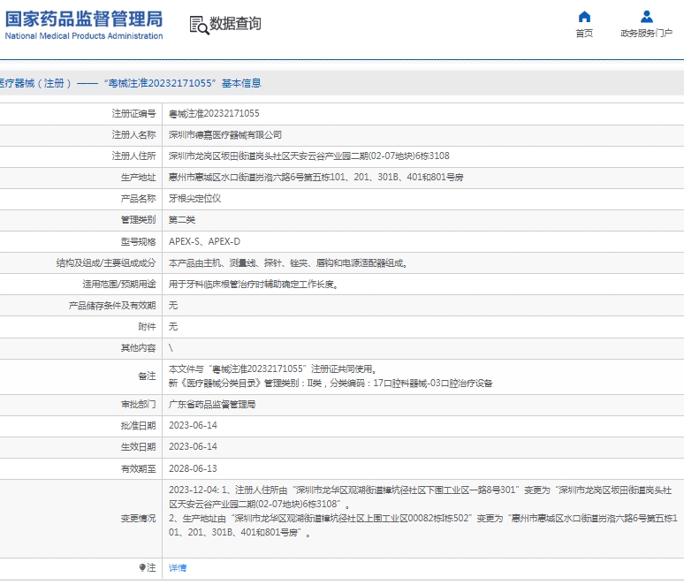Click the 审批部门 field label
The width and height of the screenshot is (684, 585).
pos(138,405)
